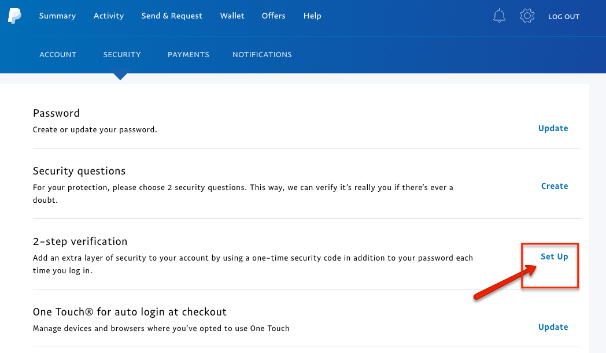
Task: Switch to the SECURITY tab
Action: pyautogui.click(x=122, y=54)
